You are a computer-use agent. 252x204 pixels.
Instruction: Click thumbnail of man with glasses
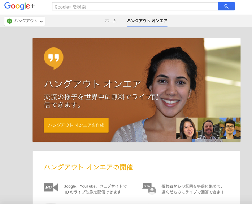coord(230,128)
